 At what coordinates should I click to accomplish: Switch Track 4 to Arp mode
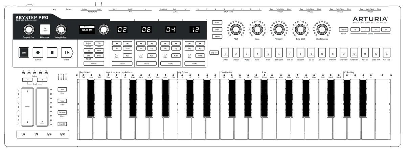(200, 49)
